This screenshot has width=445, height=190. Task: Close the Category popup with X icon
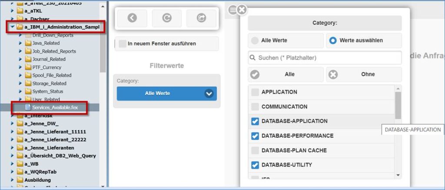[x=242, y=10]
